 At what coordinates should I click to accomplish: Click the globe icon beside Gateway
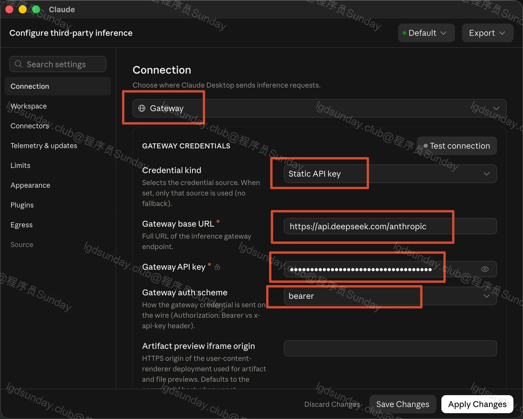coord(142,108)
